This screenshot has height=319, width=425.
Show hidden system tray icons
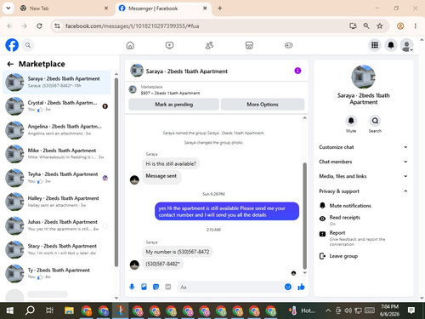(x=328, y=310)
